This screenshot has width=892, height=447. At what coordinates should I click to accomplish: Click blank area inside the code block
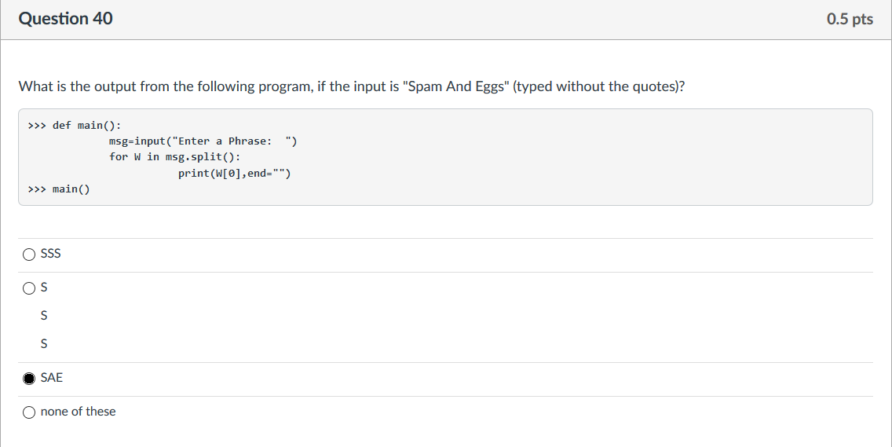568,159
